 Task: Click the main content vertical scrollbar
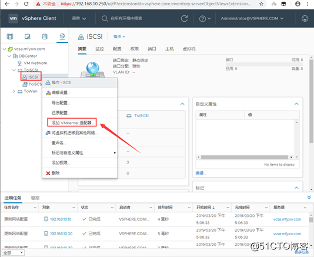click(311, 101)
